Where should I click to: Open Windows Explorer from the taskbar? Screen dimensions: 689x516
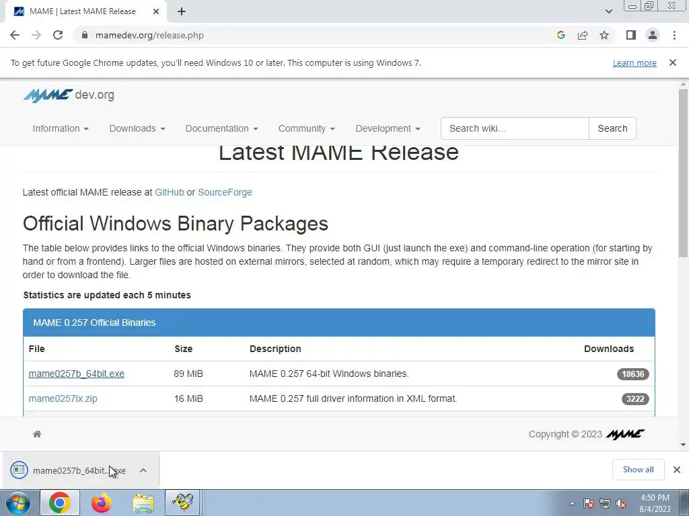[x=143, y=504]
